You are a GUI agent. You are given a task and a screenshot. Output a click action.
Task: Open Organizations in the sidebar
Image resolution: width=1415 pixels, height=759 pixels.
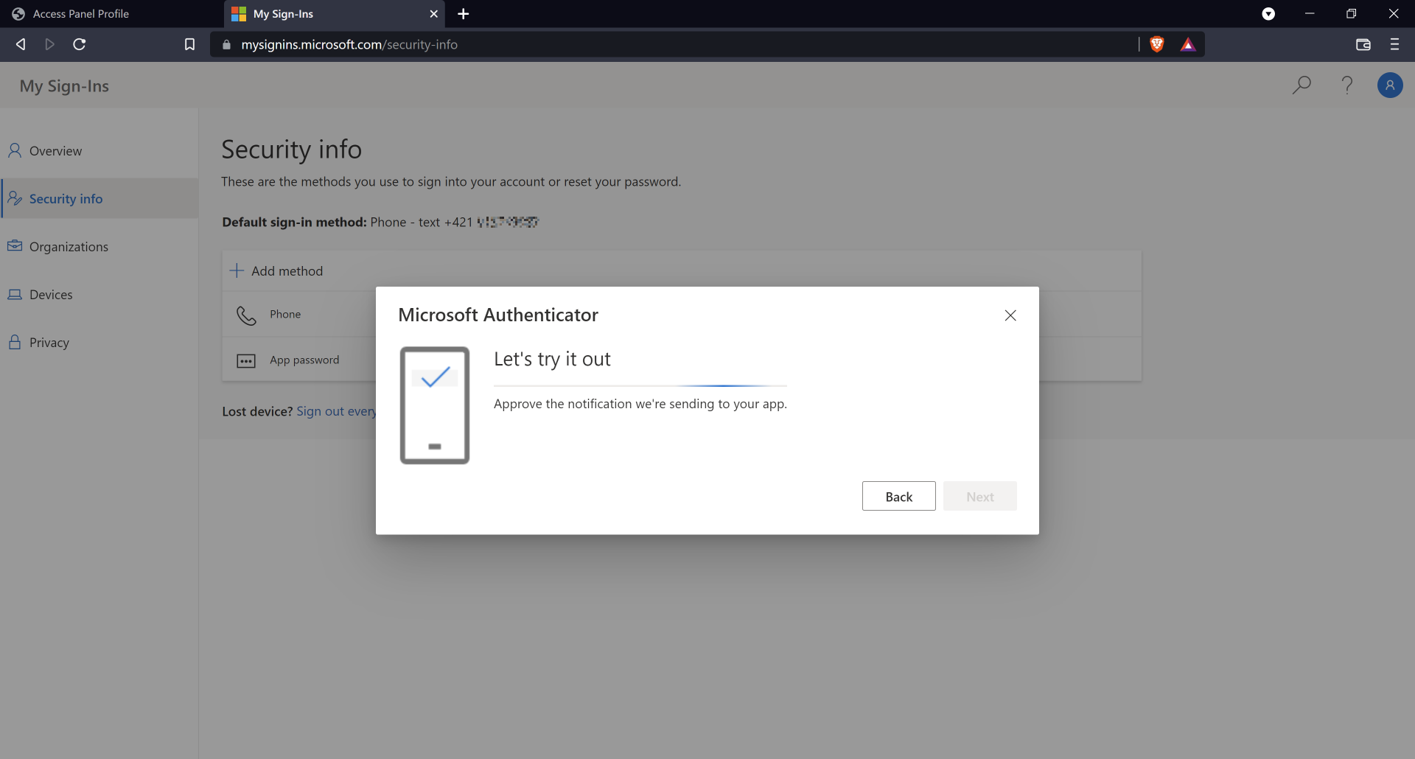(69, 247)
